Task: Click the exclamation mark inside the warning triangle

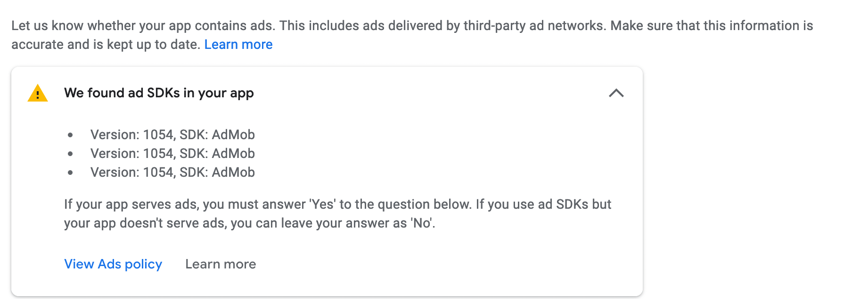Action: point(38,94)
